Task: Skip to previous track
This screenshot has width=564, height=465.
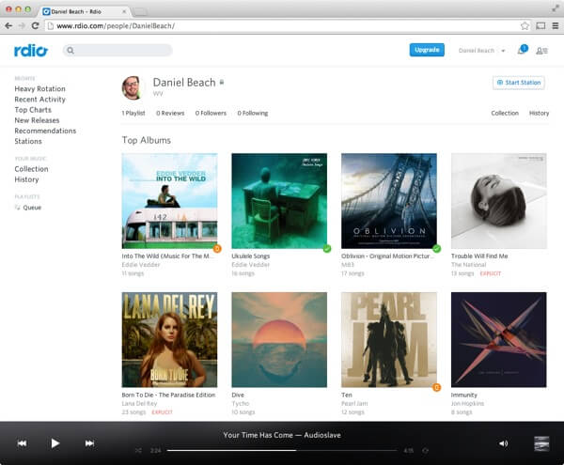Action: coord(22,443)
